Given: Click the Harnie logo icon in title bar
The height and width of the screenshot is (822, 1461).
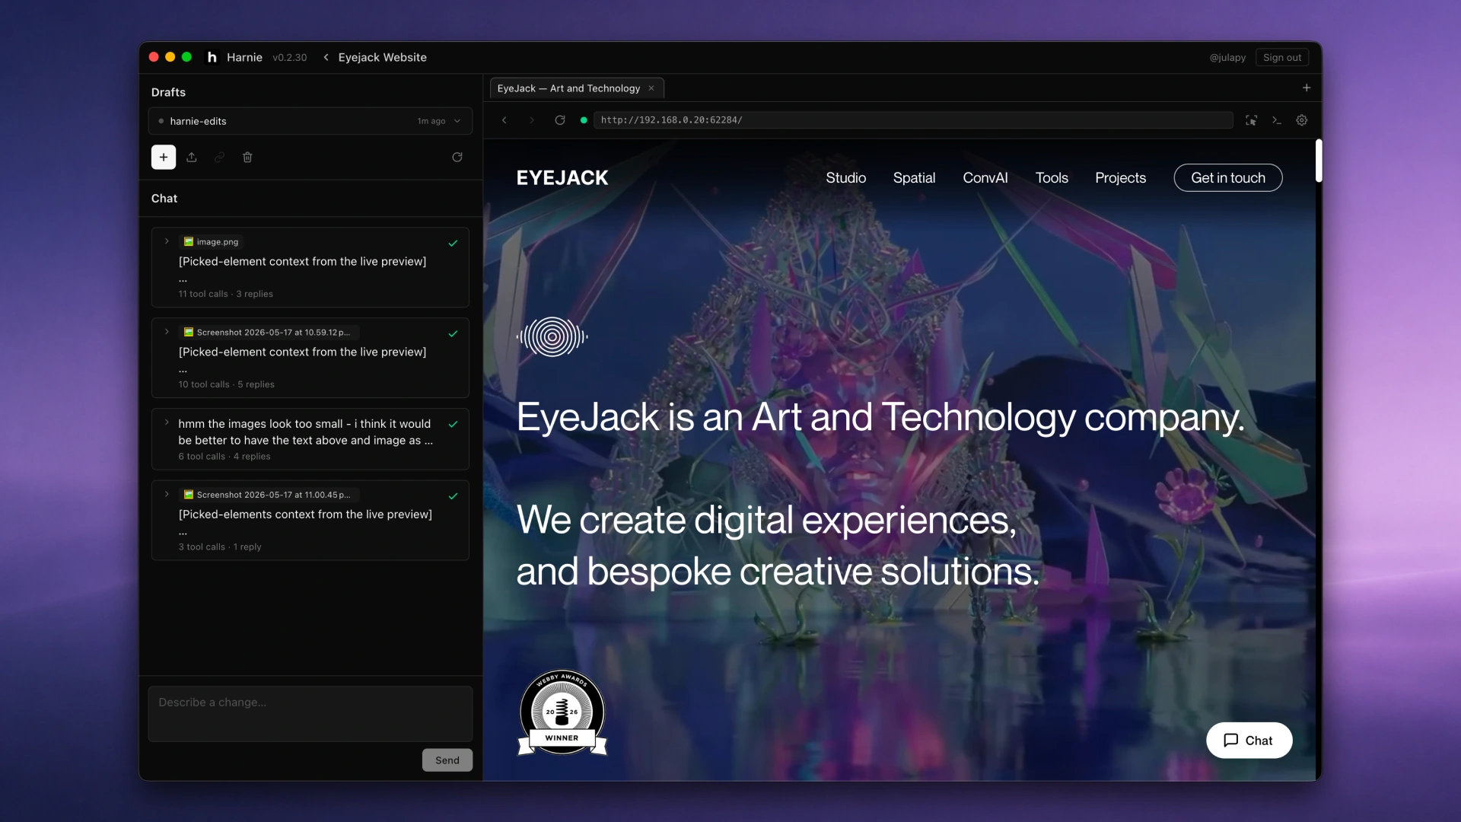Looking at the screenshot, I should (x=212, y=57).
